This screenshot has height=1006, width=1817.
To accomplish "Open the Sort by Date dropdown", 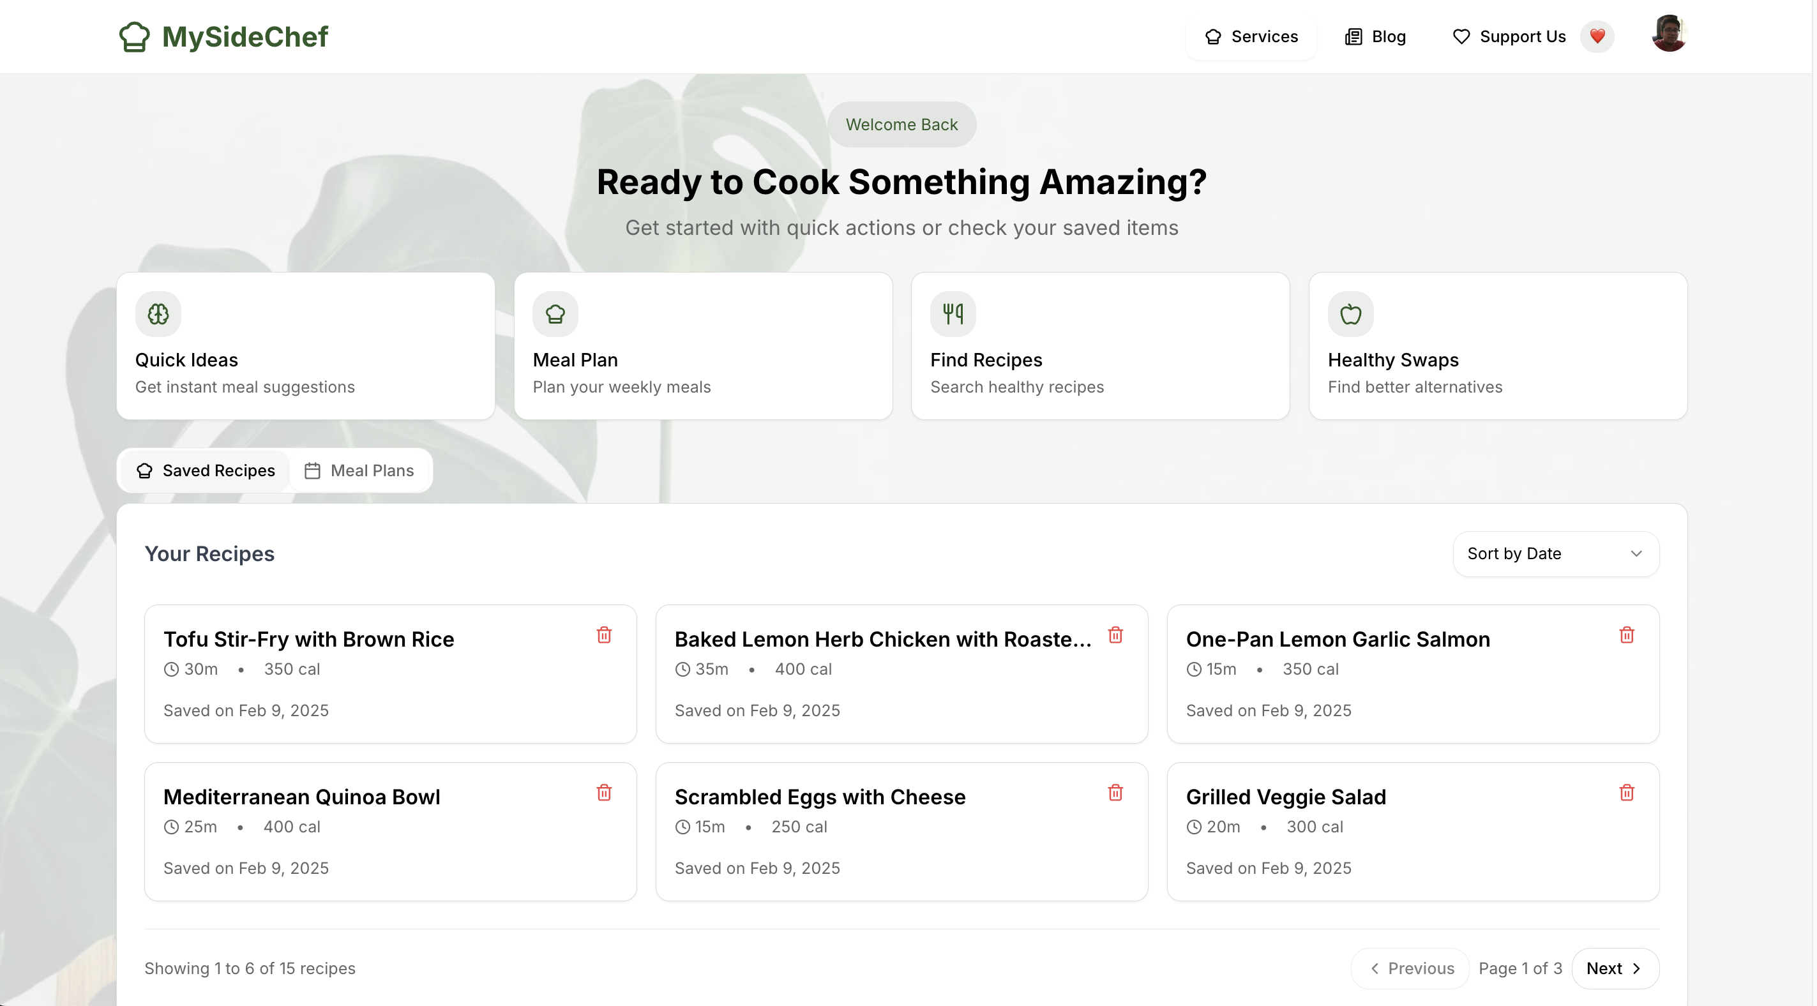I will pyautogui.click(x=1555, y=554).
